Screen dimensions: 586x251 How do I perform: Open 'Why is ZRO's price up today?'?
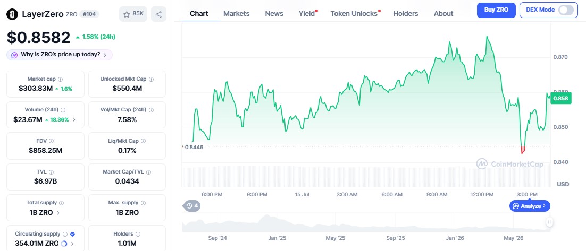(60, 55)
